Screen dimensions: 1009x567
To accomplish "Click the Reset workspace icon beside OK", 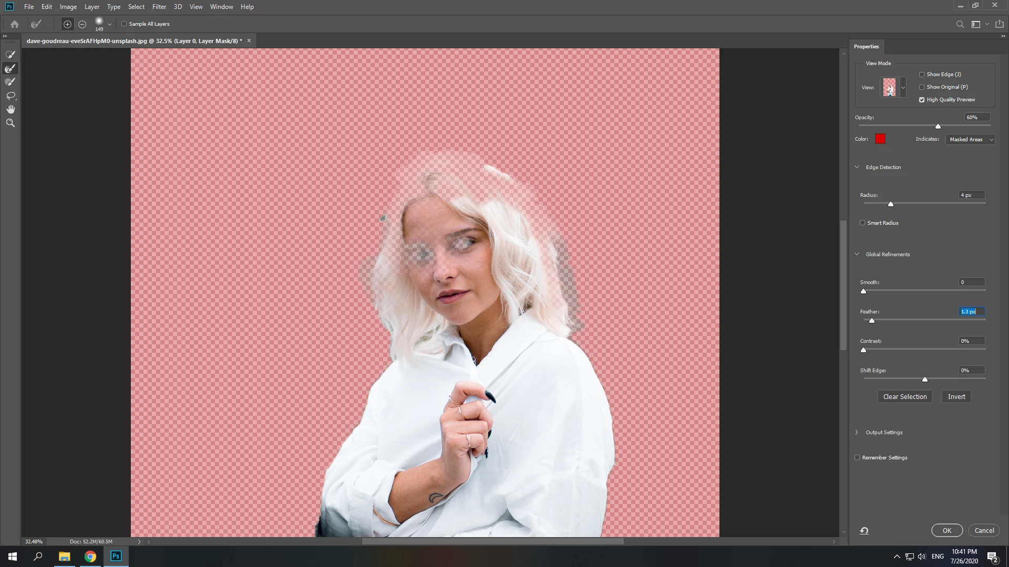I will tap(864, 531).
